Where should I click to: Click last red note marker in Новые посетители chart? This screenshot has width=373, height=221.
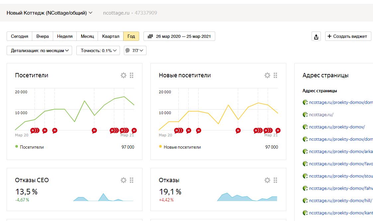tap(278, 130)
